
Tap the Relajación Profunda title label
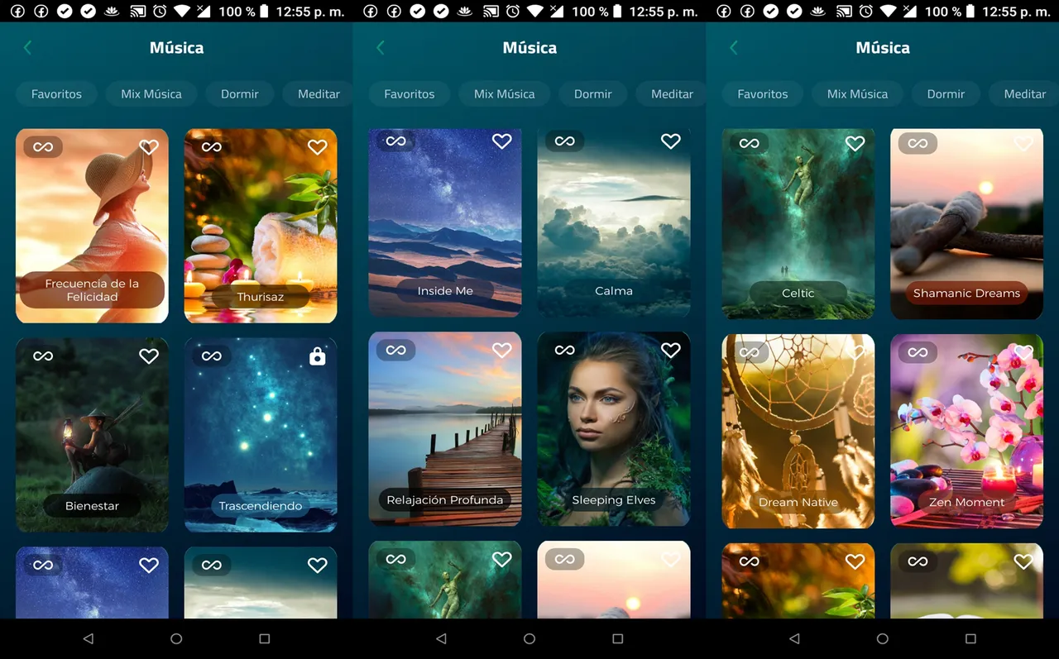pos(445,500)
